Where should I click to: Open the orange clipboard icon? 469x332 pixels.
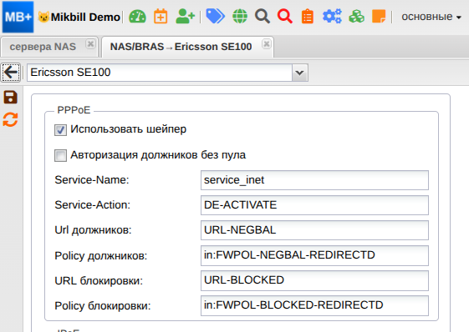[x=307, y=17]
